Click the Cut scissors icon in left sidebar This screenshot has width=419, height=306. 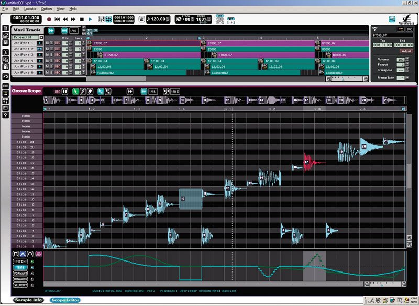(6, 52)
